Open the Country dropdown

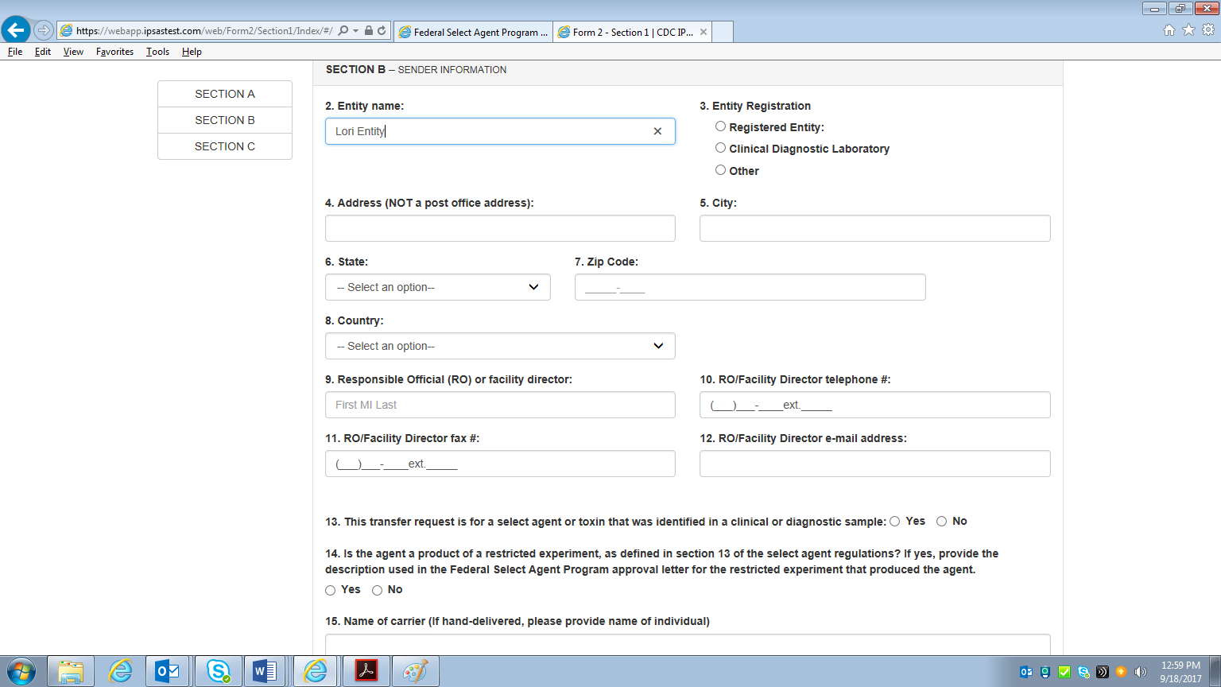500,346
